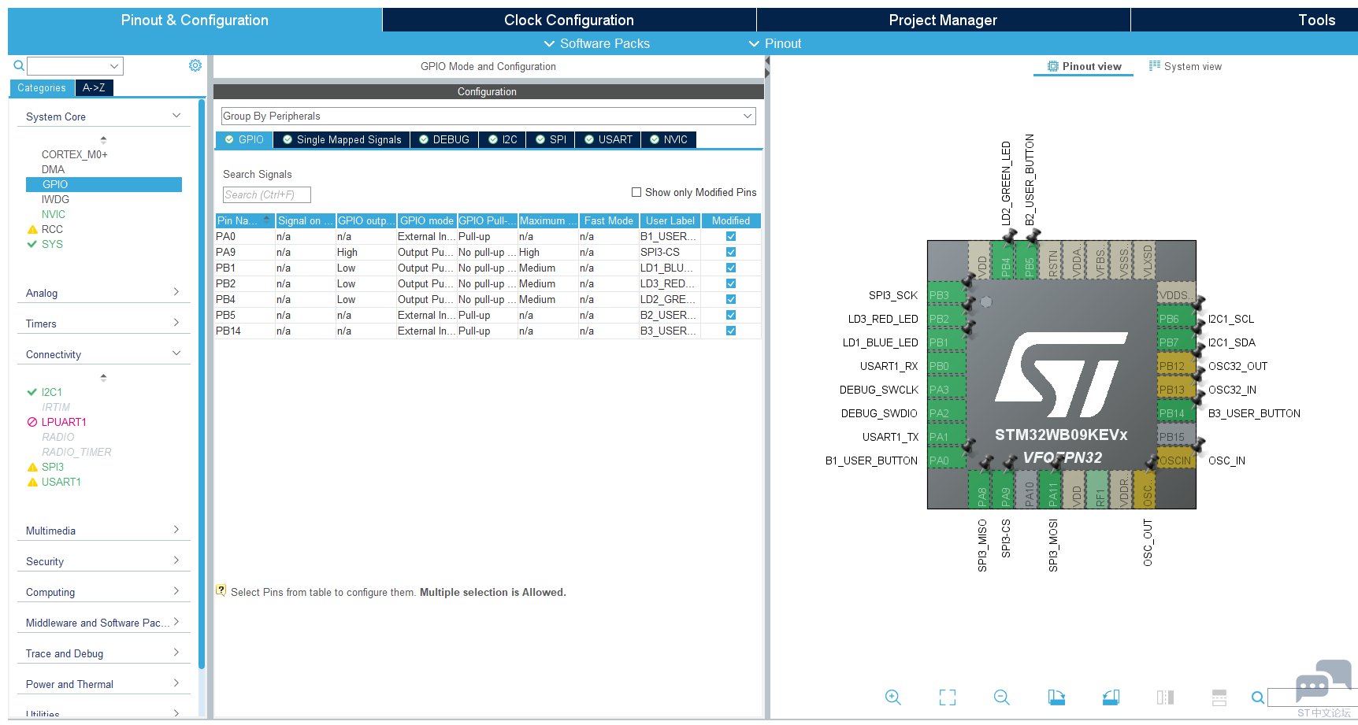Click the horizontal flip icon in pinout toolbar

1165,697
